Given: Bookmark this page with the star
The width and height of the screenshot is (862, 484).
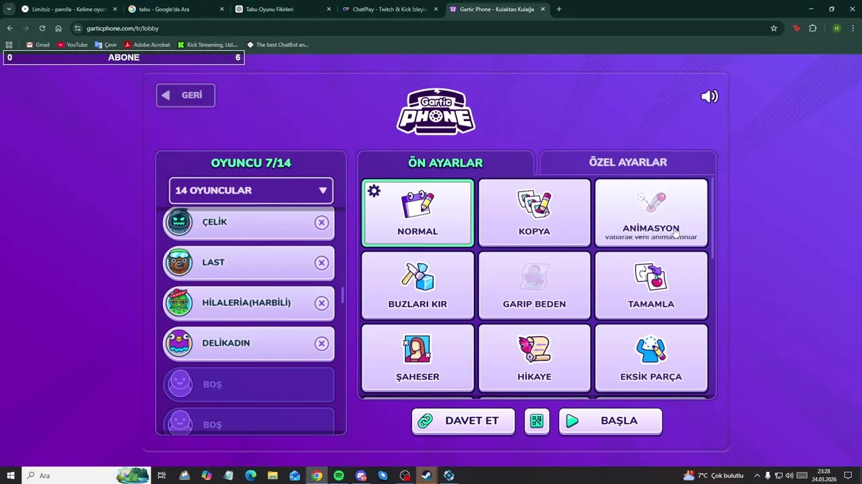Looking at the screenshot, I should coord(774,28).
